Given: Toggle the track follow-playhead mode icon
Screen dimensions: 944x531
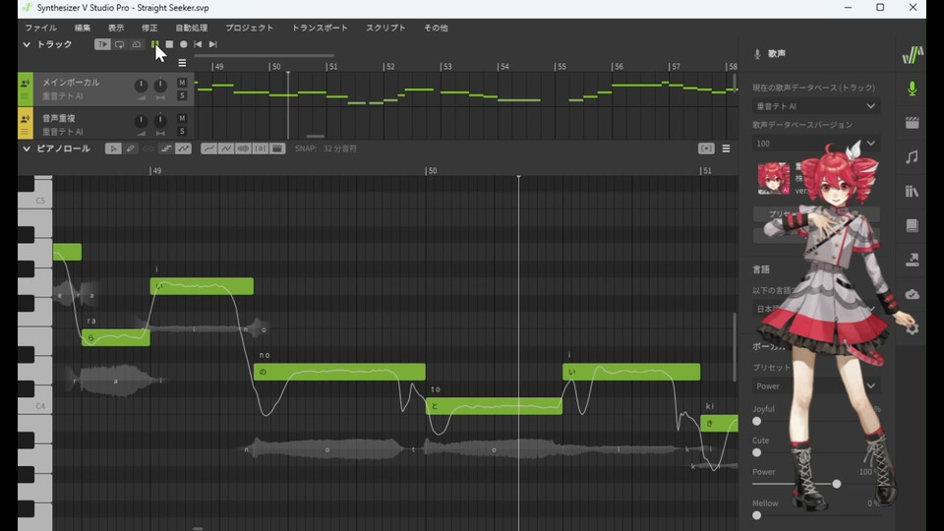Looking at the screenshot, I should [x=102, y=44].
